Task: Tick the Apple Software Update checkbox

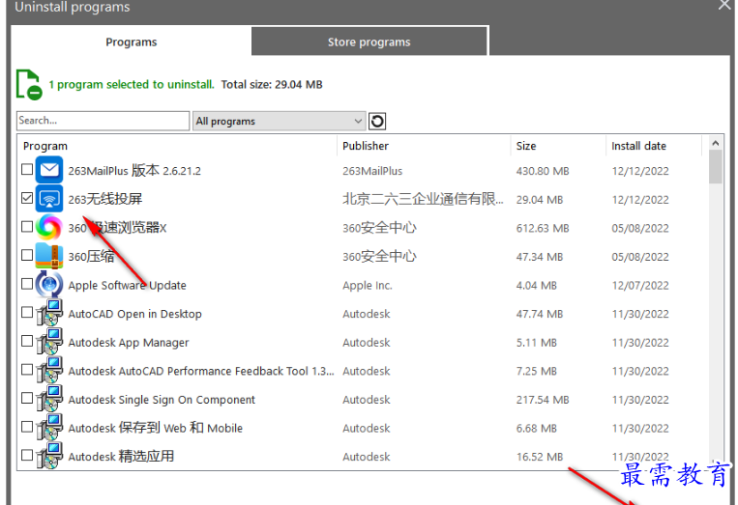Action: tap(27, 284)
